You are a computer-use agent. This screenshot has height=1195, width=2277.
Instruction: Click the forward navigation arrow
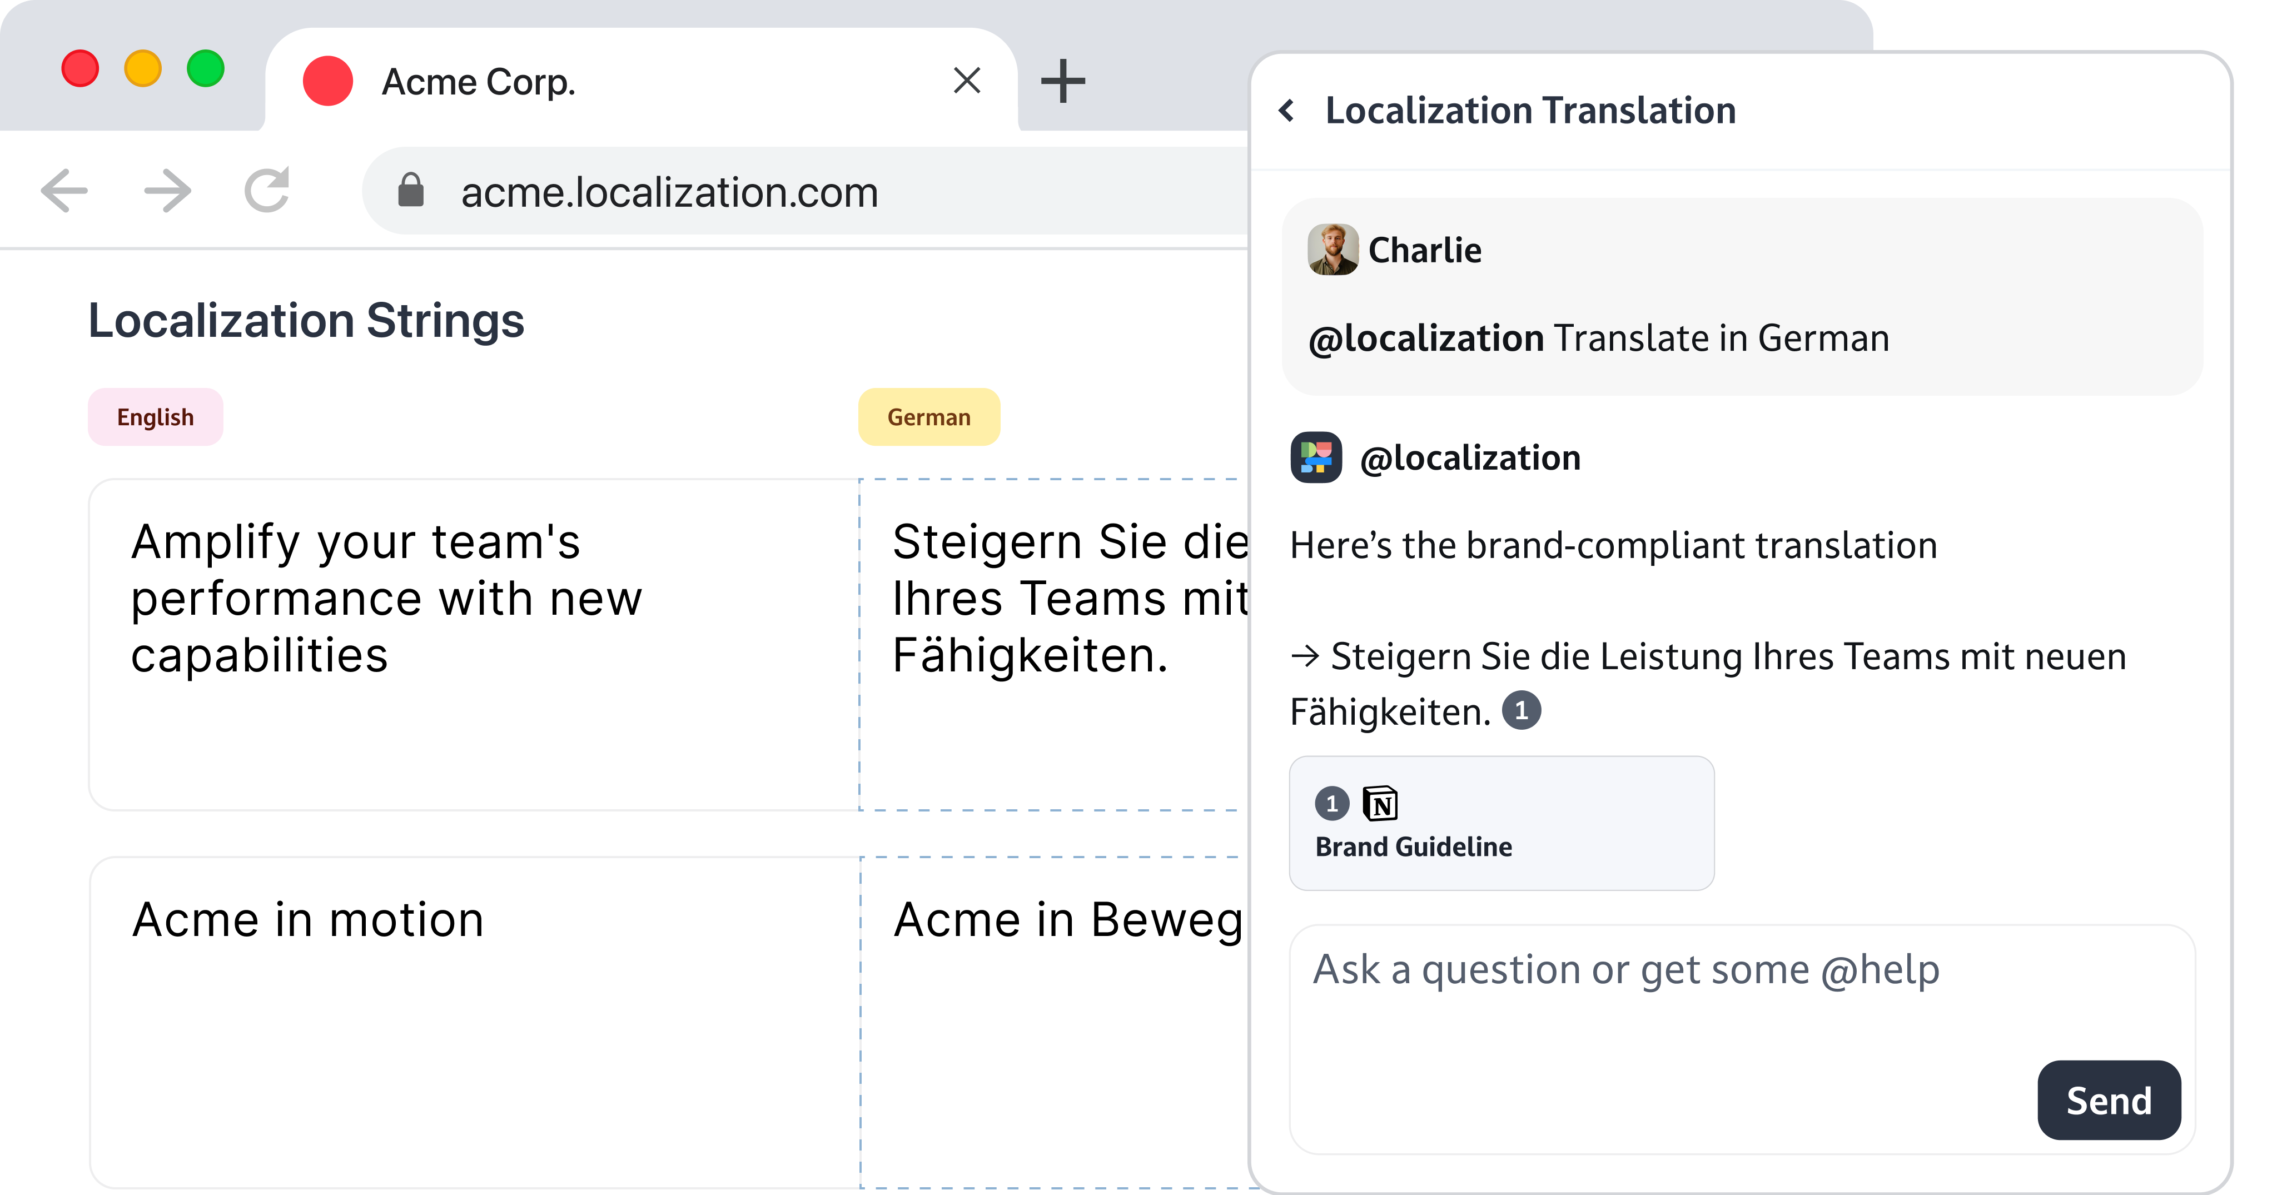(166, 190)
